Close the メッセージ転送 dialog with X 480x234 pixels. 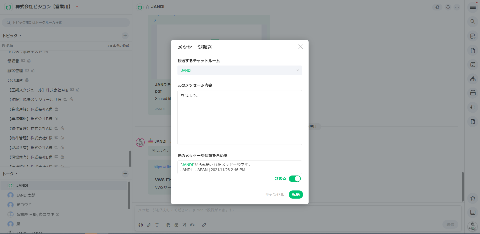(x=301, y=47)
